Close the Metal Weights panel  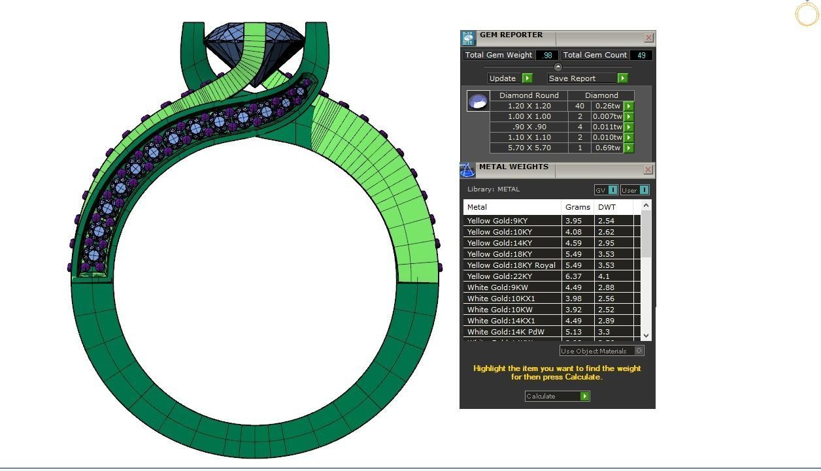(648, 170)
